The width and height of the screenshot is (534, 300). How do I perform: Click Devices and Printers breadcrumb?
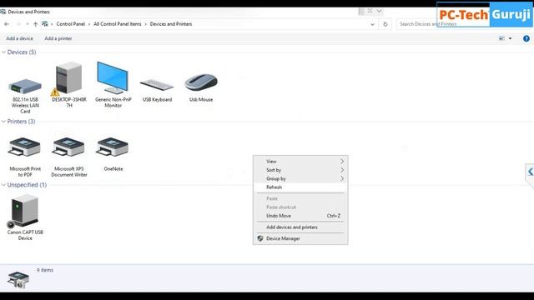(x=171, y=24)
